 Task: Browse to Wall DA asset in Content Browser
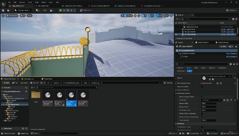pyautogui.click(x=213, y=79)
